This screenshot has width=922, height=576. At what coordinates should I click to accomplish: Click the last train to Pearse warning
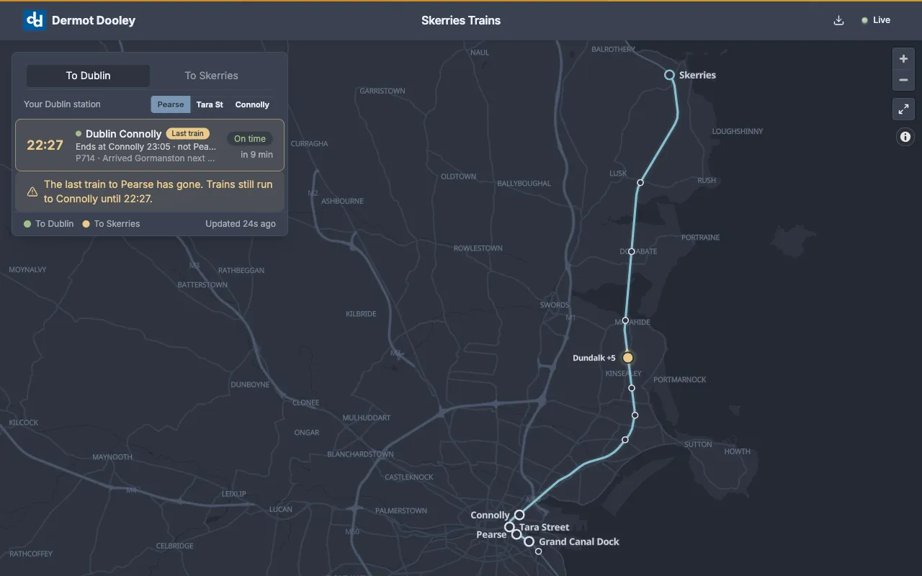pos(150,192)
